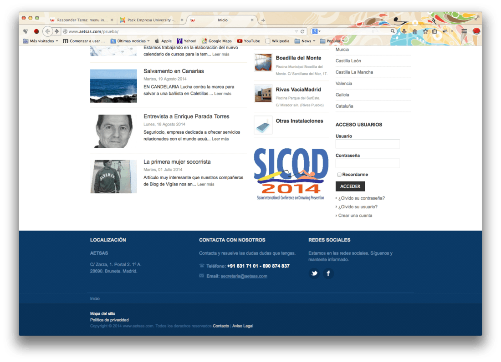Select the Inicio browser tab

(222, 20)
